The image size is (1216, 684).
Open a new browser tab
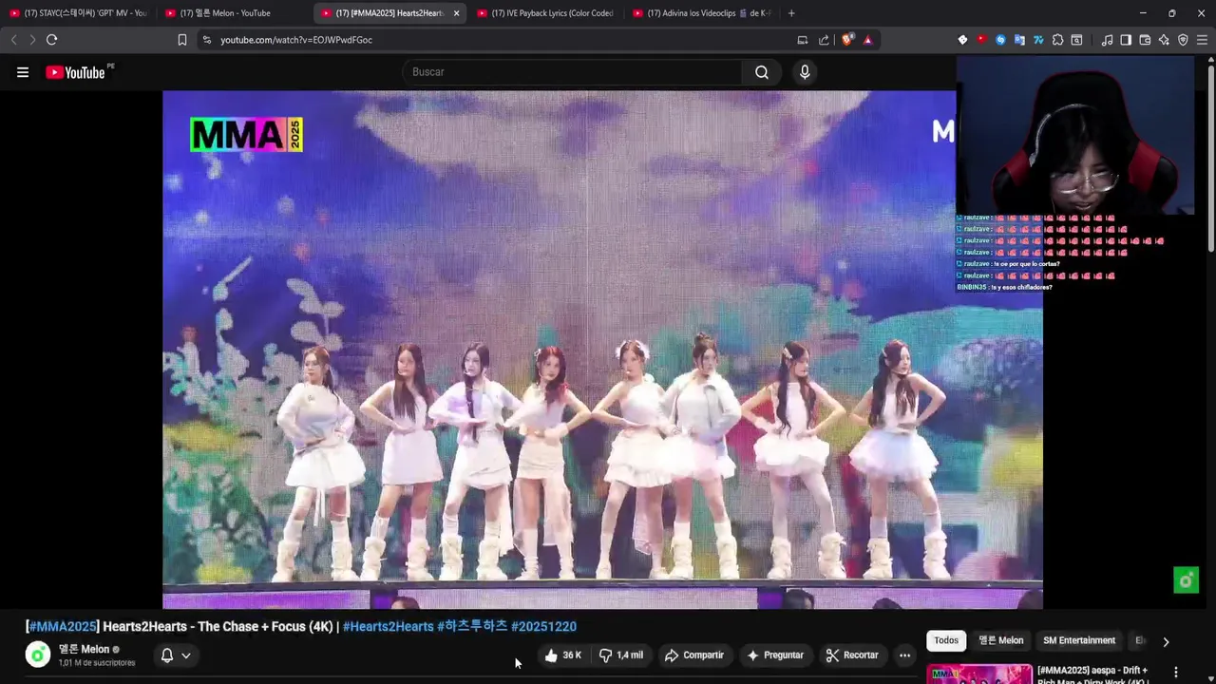coord(791,13)
